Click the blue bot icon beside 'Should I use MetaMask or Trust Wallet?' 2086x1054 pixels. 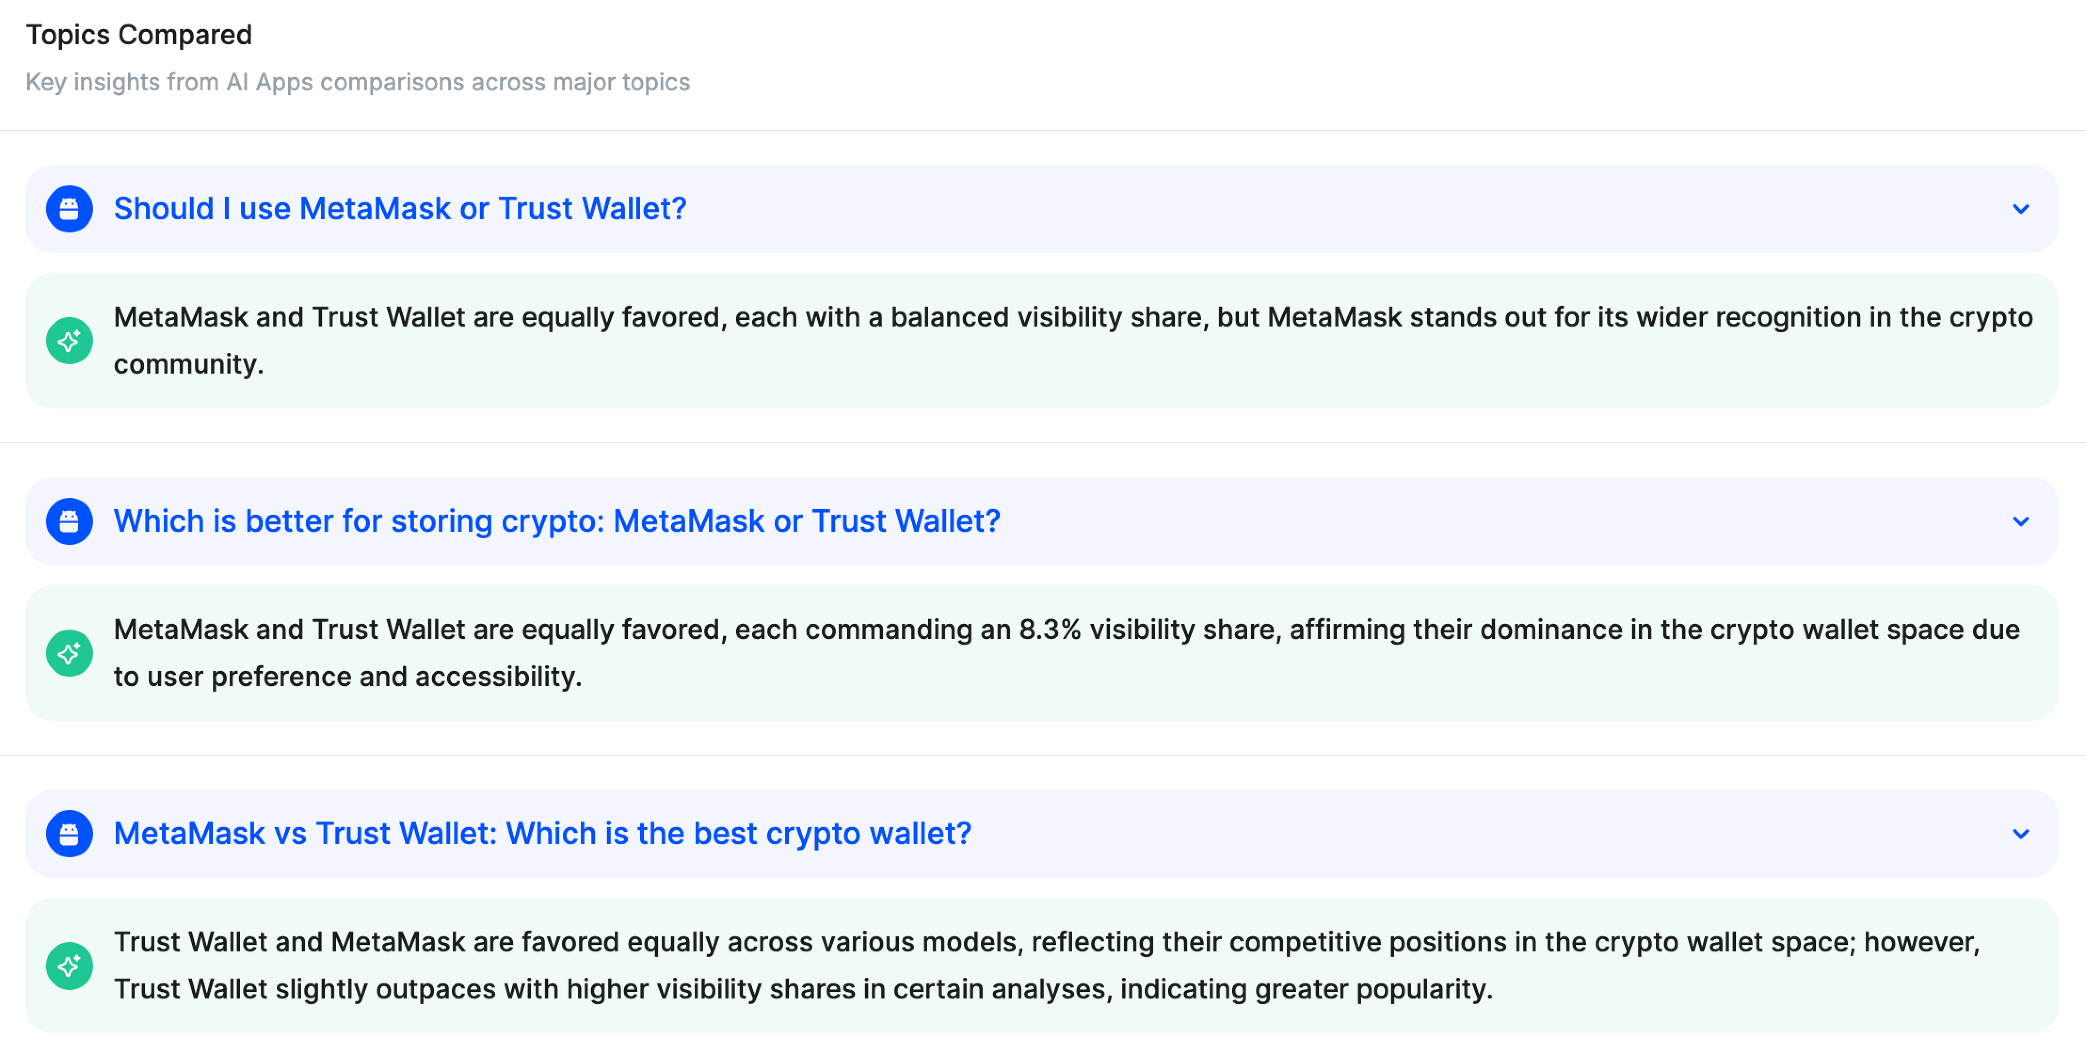pos(70,209)
